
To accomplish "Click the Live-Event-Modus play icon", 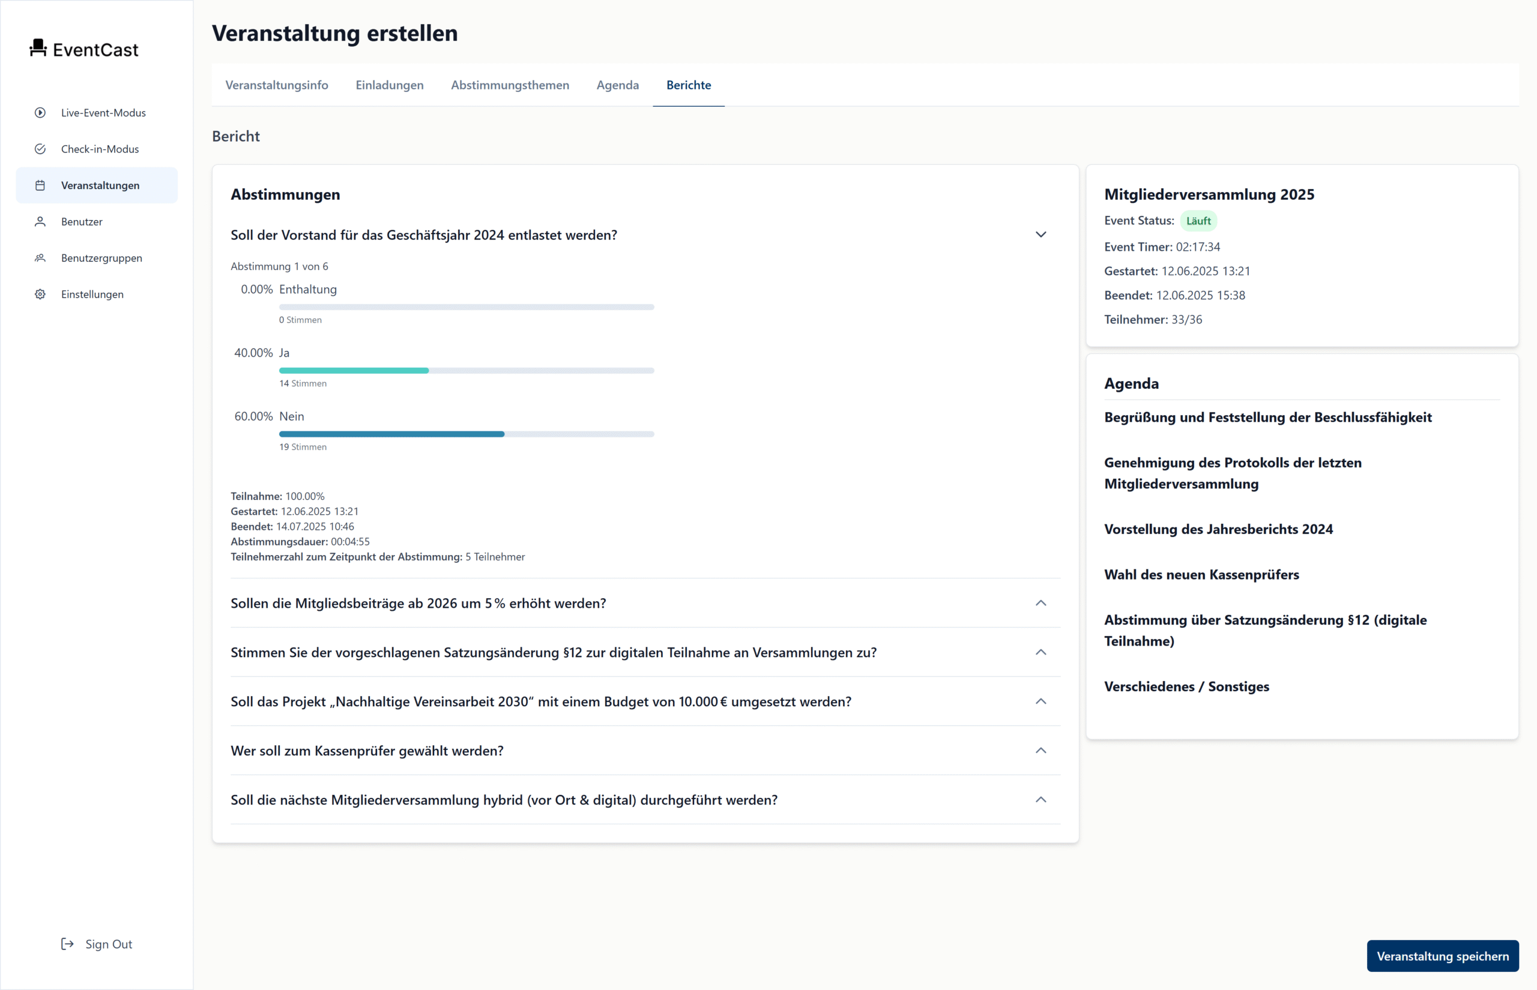I will 40,113.
